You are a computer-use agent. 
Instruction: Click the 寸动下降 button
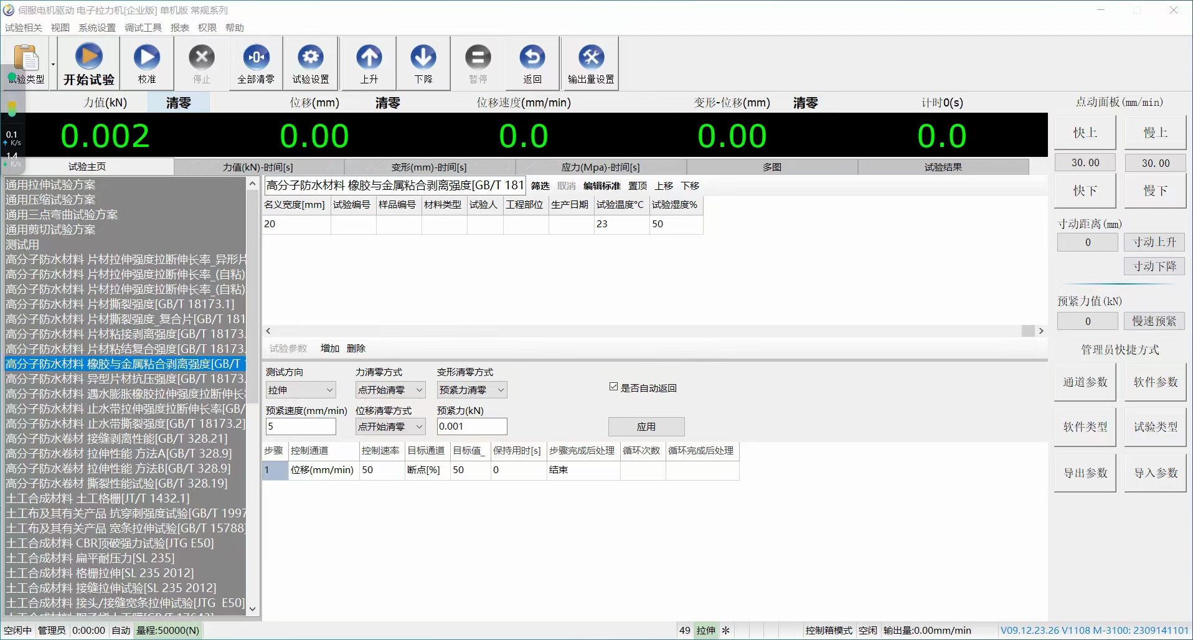(x=1154, y=266)
